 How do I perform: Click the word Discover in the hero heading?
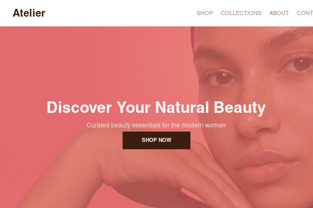(79, 107)
